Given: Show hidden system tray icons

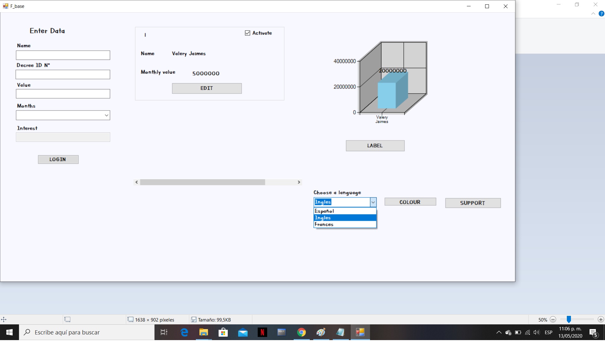Looking at the screenshot, I should tap(499, 332).
